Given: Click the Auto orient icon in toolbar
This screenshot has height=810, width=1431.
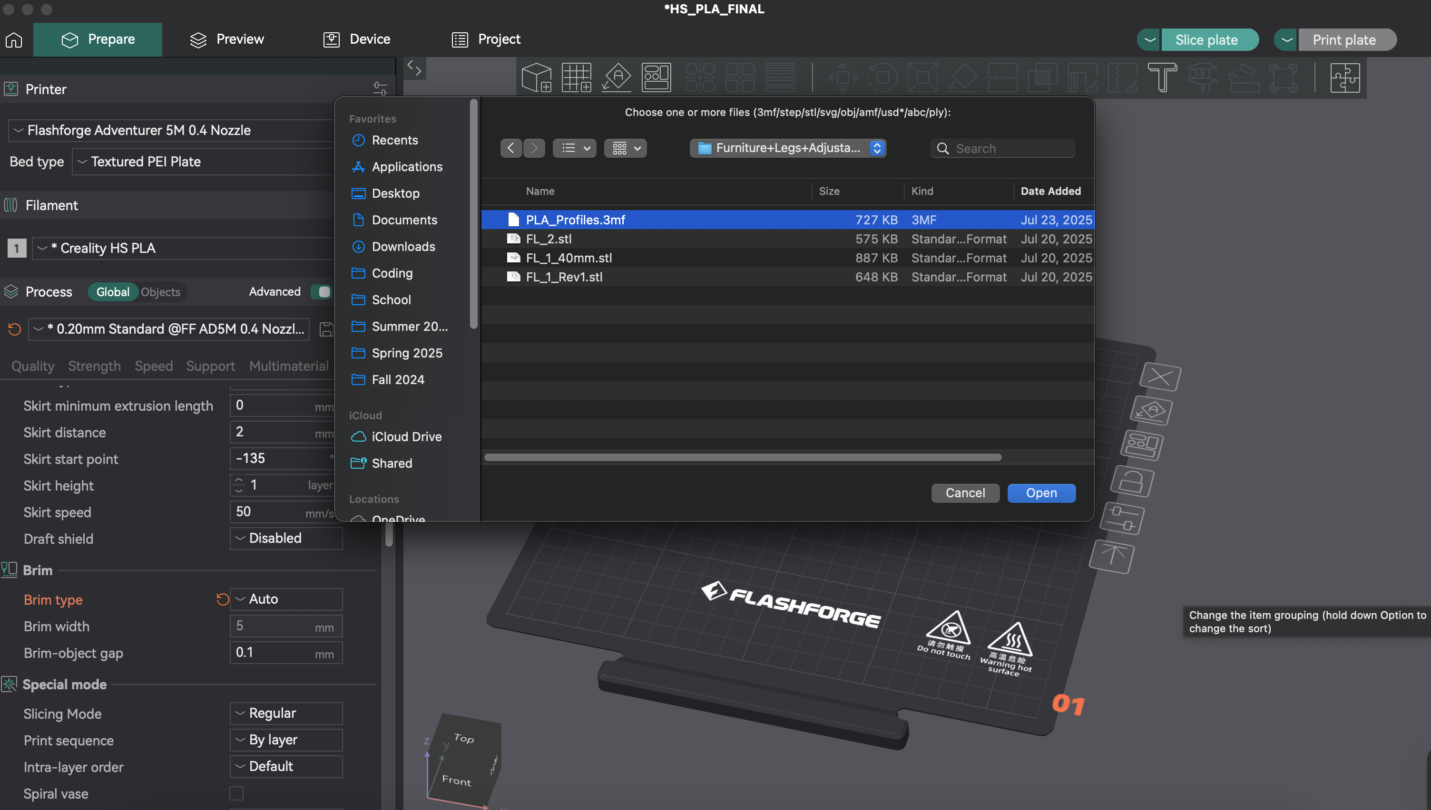Looking at the screenshot, I should (617, 77).
